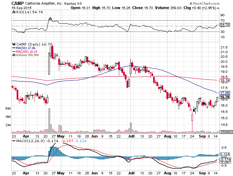Click the 18.19 MA(200) price tag
Image resolution: width=233 pixels, height=176 pixels.
pyautogui.click(x=225, y=80)
